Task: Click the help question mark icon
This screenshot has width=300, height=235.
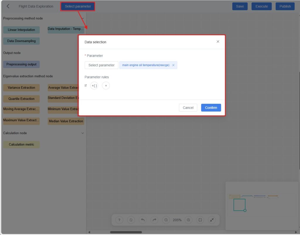Action: (x=119, y=220)
